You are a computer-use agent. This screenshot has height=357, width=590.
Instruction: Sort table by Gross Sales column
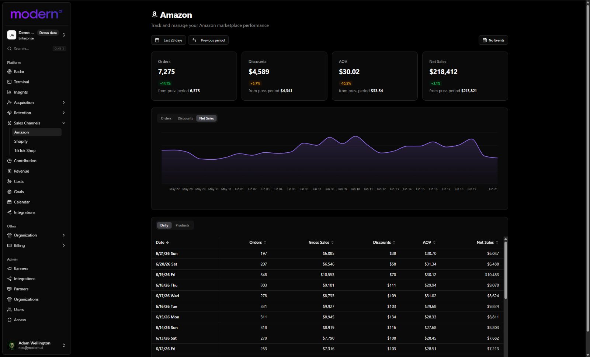pyautogui.click(x=321, y=242)
